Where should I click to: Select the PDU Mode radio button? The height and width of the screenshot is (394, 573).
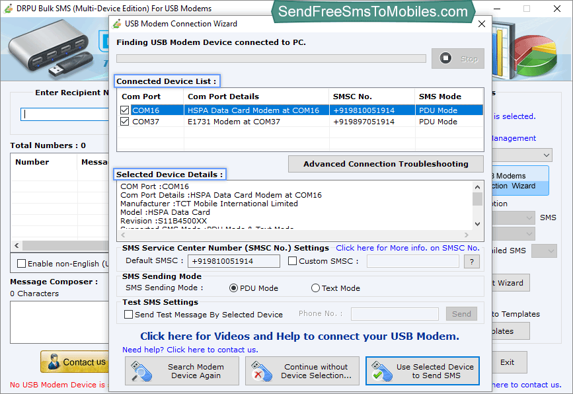[x=233, y=288]
